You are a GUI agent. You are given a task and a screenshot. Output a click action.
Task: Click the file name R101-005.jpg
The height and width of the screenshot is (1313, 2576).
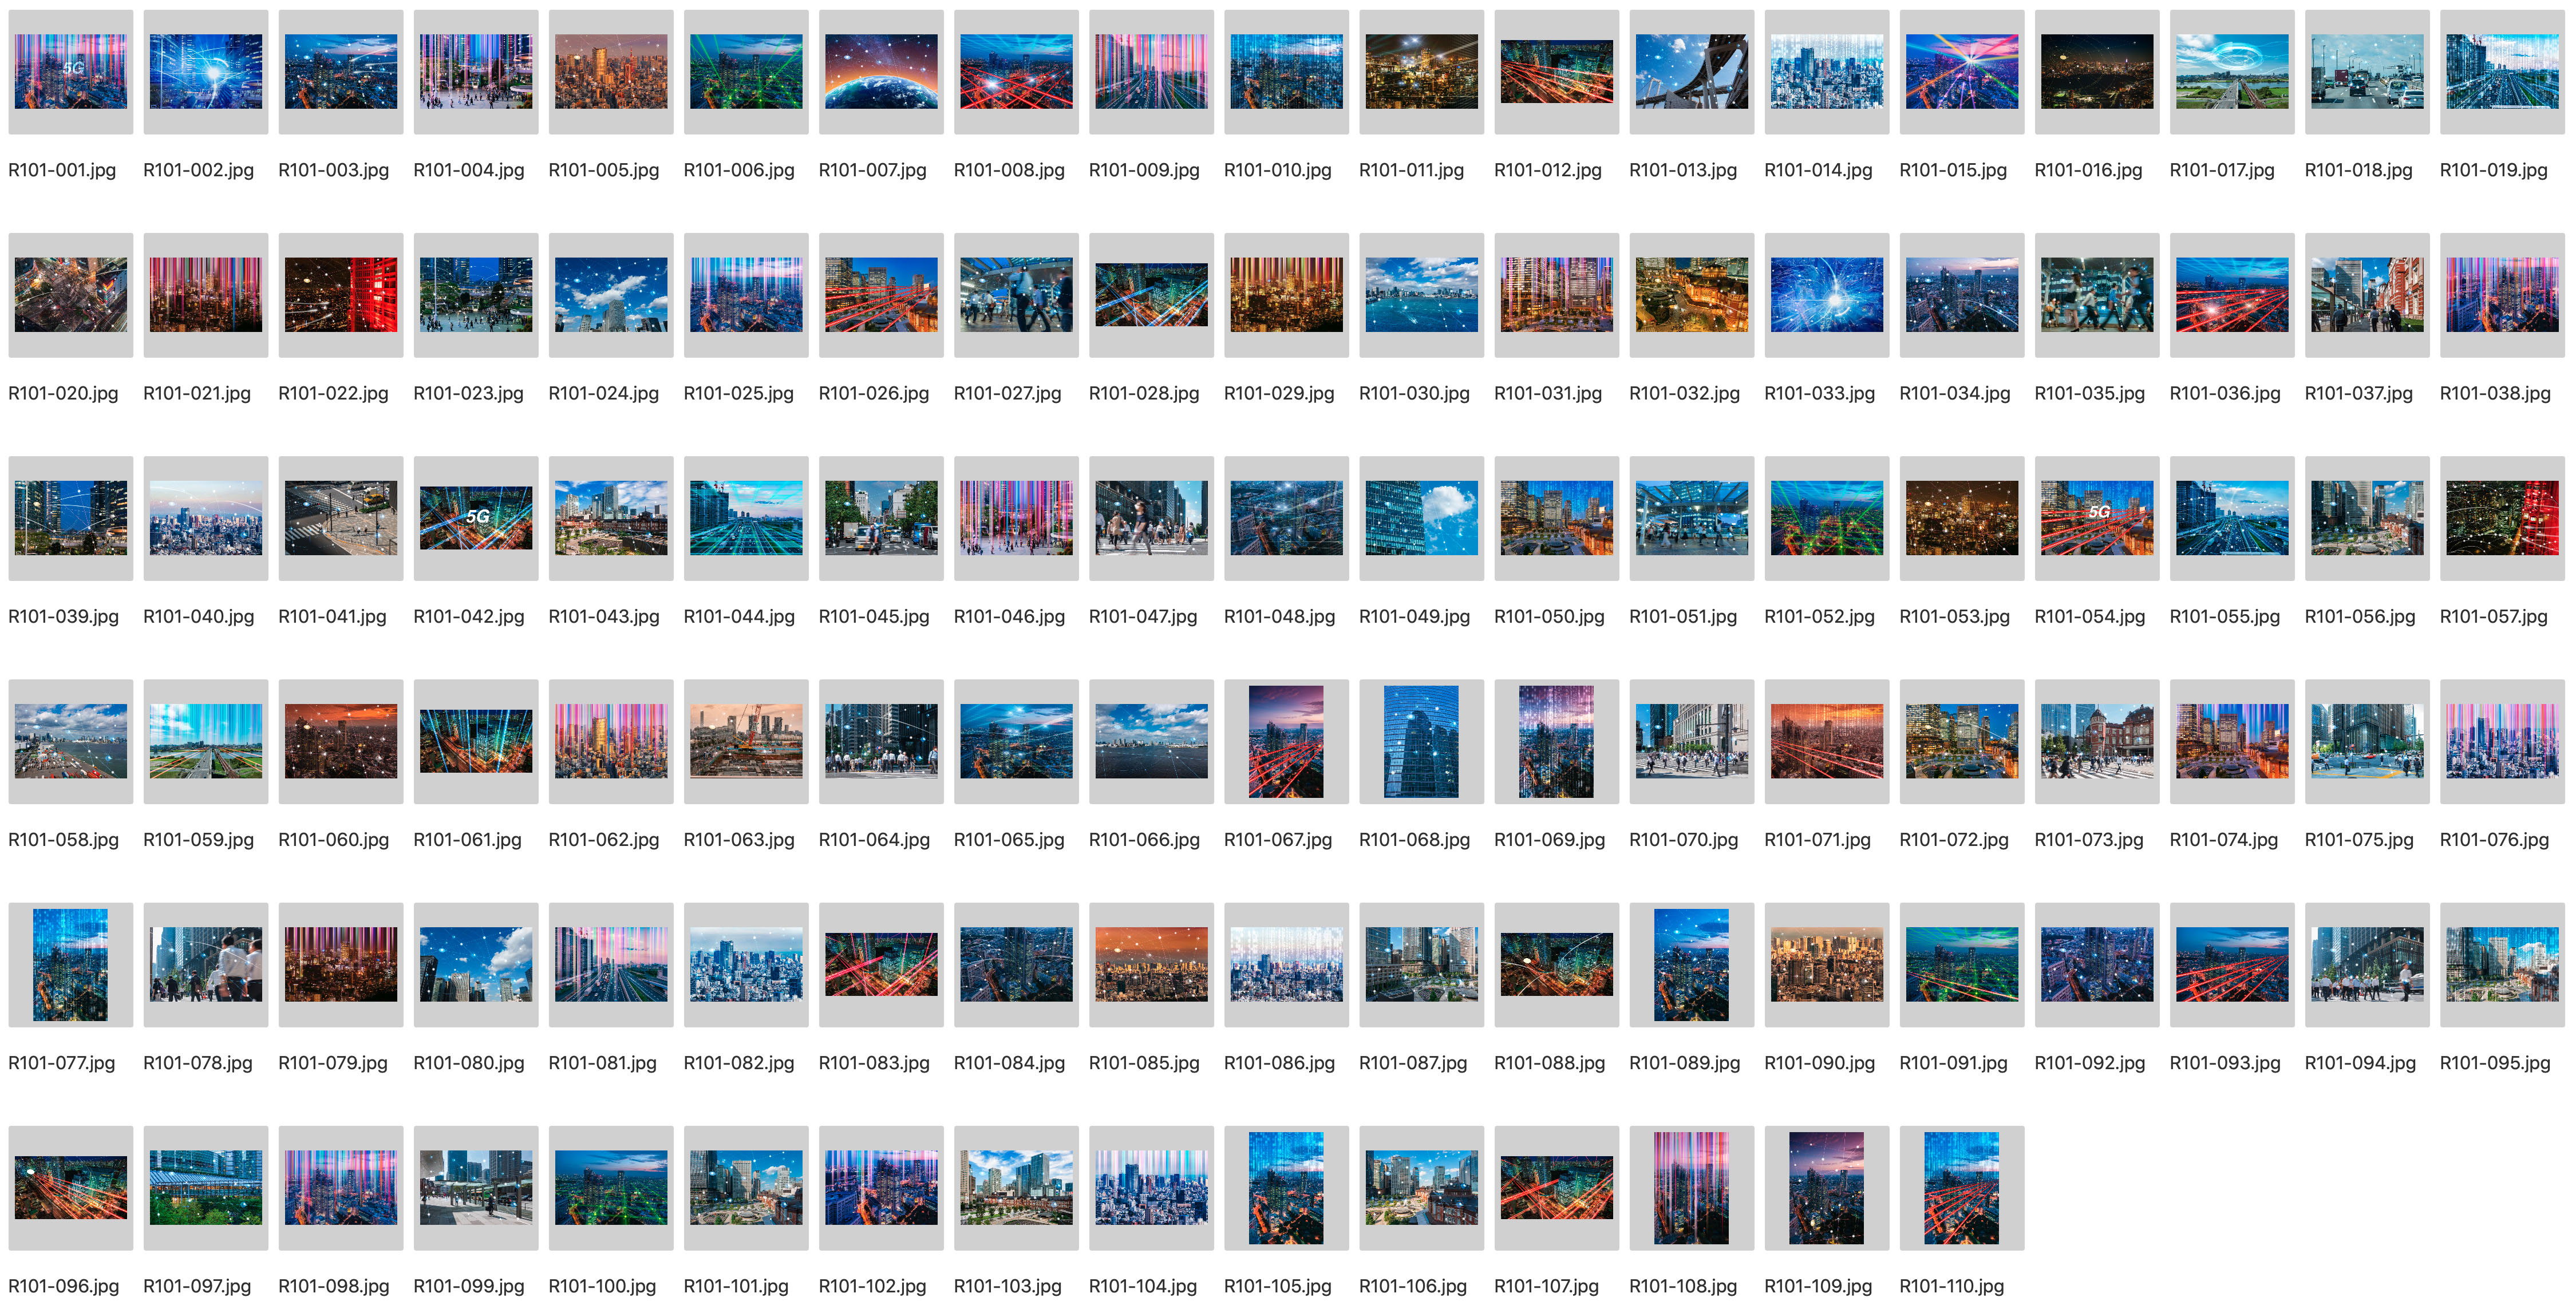pos(603,170)
